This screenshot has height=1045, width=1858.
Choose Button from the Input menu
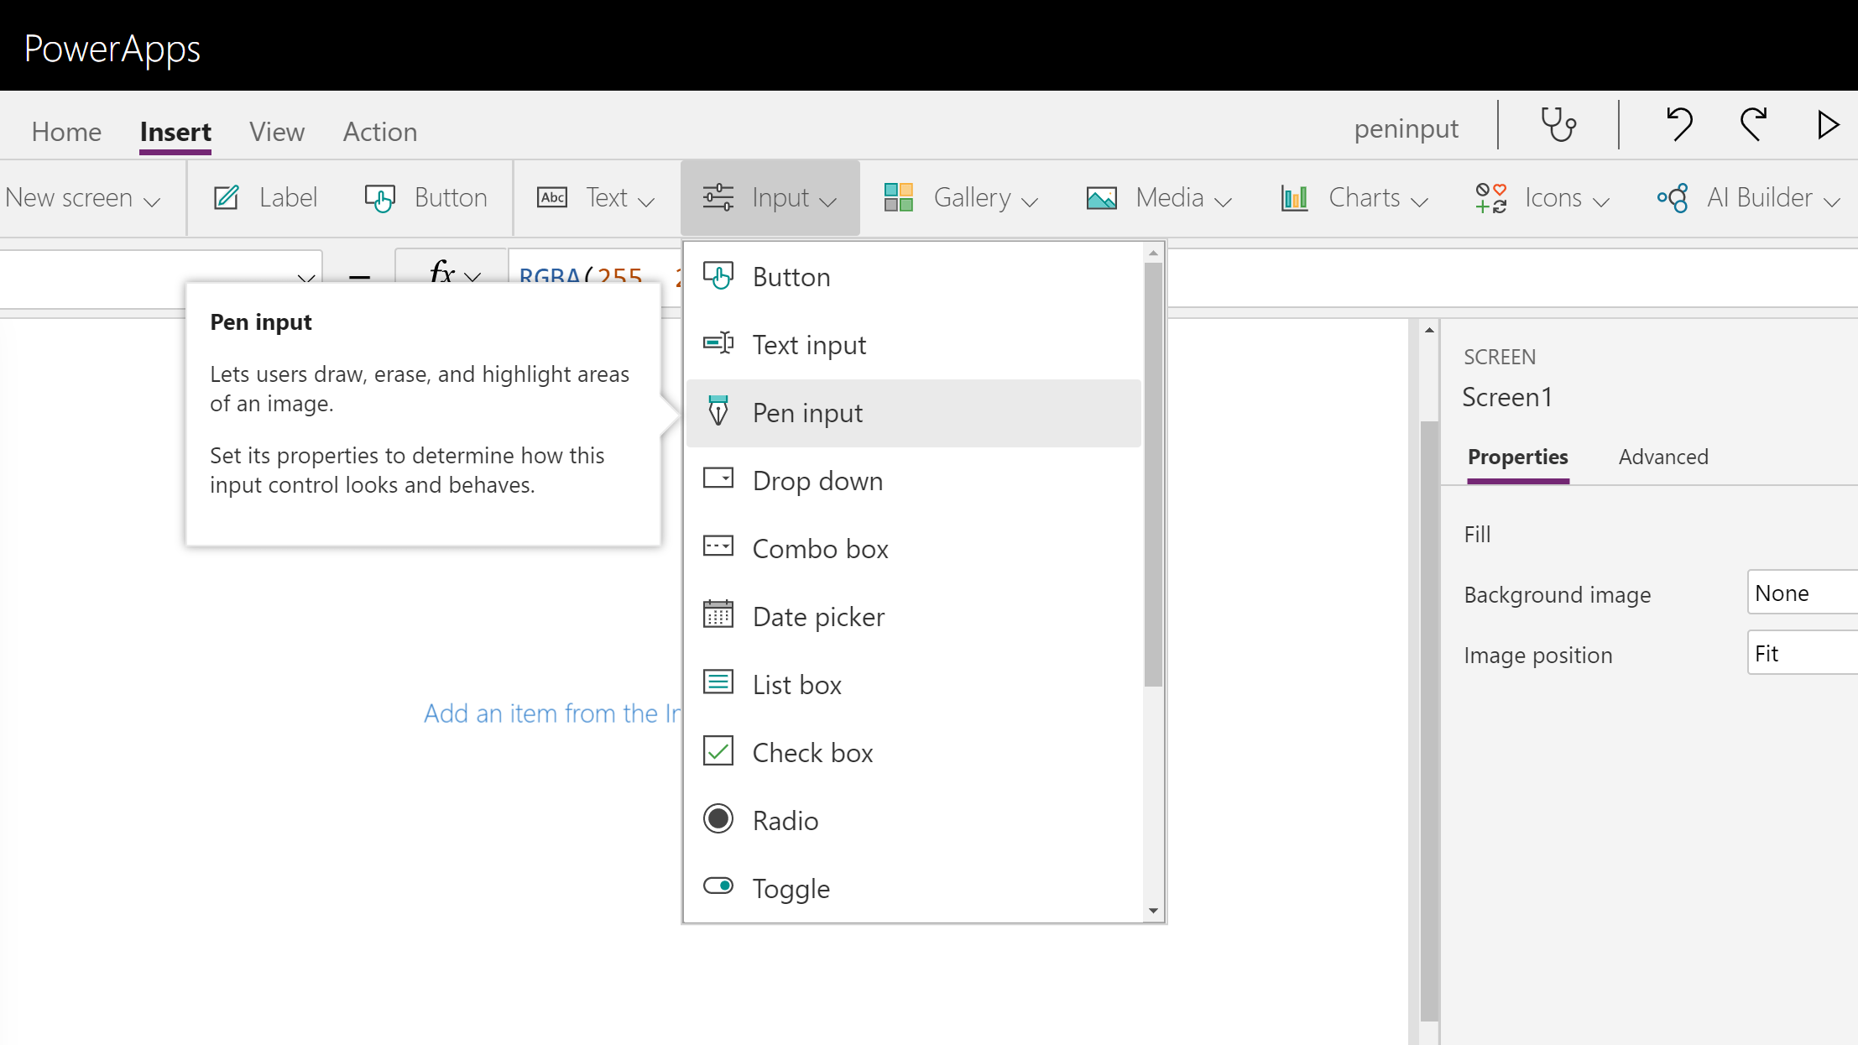click(913, 277)
